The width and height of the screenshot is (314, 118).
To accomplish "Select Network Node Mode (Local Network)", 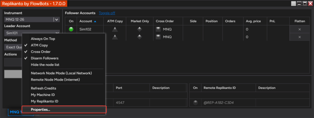I will coord(64,73).
